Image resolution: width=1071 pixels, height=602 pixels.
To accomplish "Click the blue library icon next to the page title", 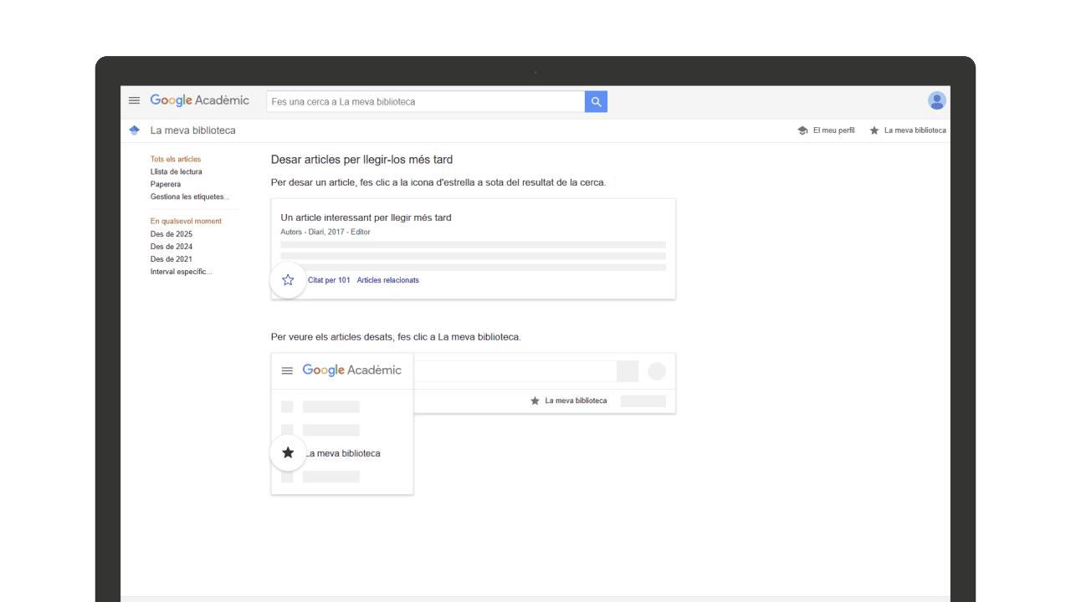I will click(x=134, y=130).
